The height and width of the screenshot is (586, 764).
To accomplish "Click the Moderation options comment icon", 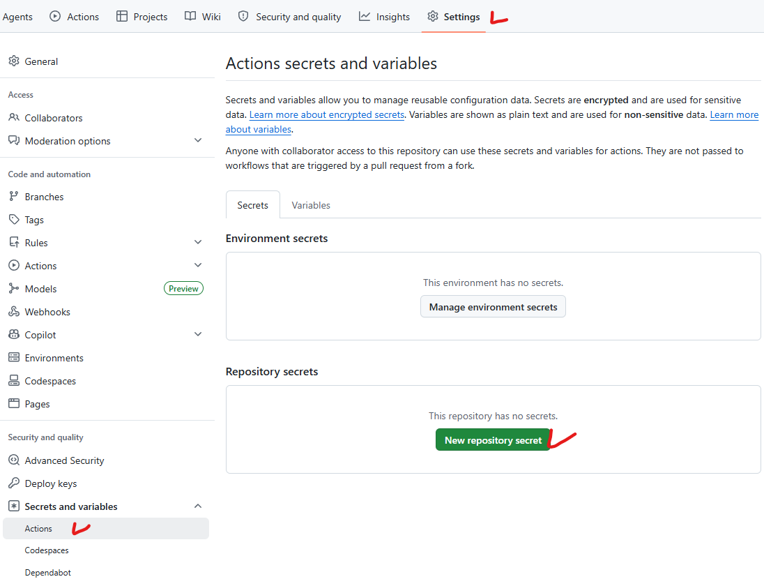I will click(14, 140).
